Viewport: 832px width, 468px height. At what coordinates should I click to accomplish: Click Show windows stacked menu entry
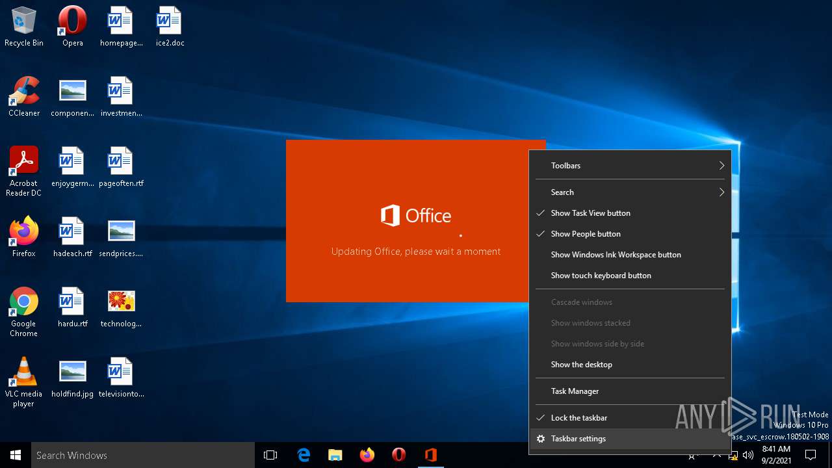click(x=630, y=323)
